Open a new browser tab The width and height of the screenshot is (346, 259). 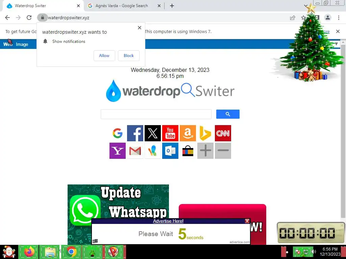coord(172,6)
